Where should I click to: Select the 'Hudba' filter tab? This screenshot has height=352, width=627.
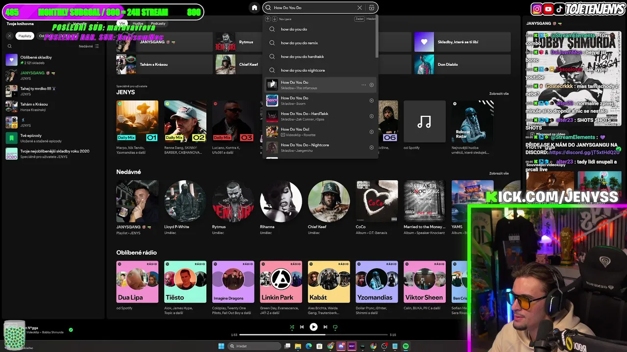(138, 23)
